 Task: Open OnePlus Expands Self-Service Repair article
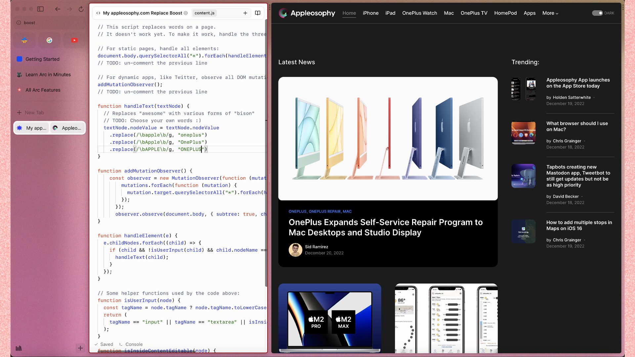[386, 227]
